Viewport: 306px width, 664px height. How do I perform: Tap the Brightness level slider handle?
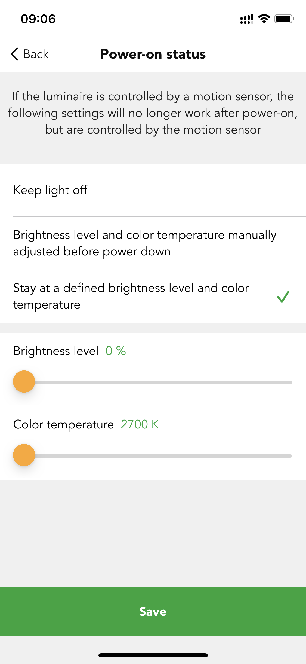coord(24,382)
